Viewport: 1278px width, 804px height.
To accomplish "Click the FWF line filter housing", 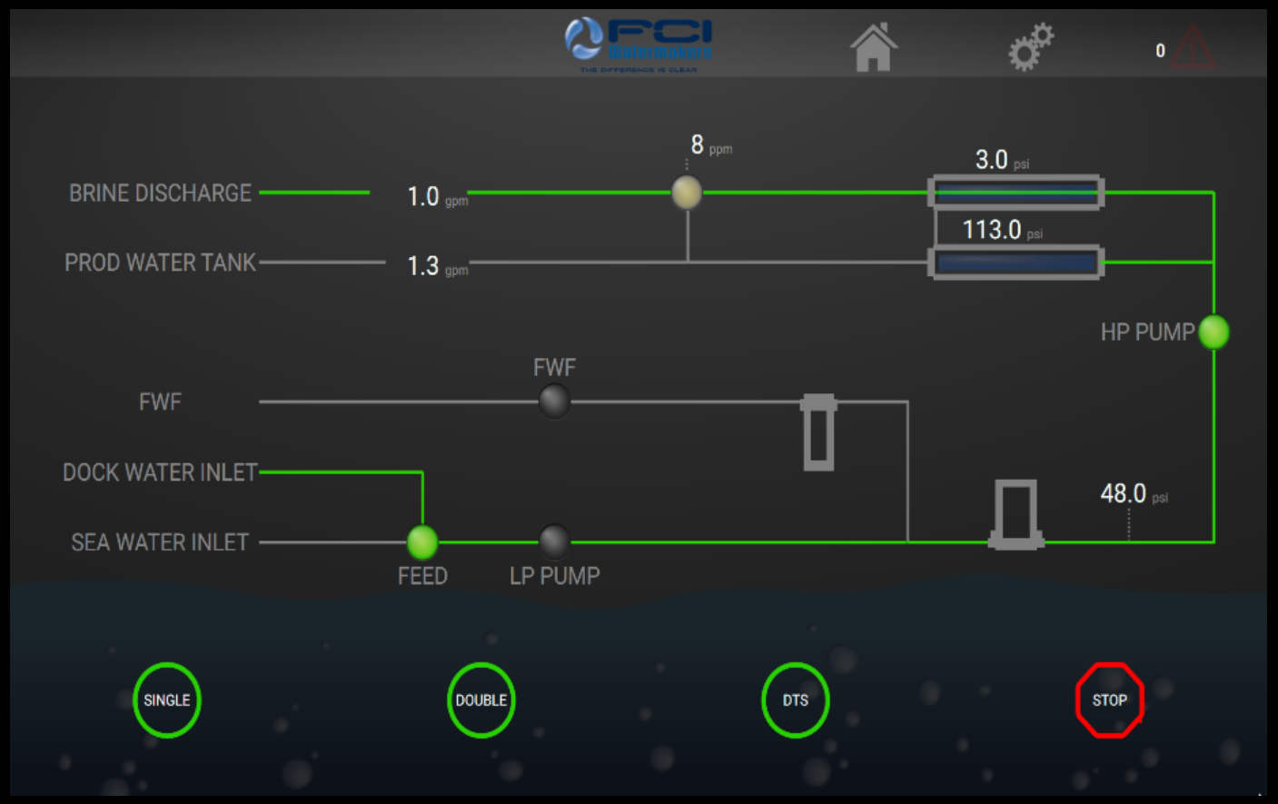I will point(818,432).
